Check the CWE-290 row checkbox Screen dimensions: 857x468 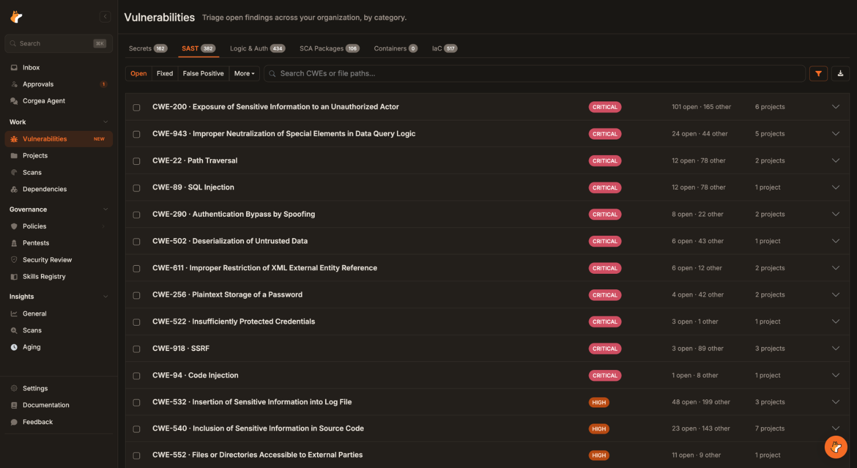[137, 214]
